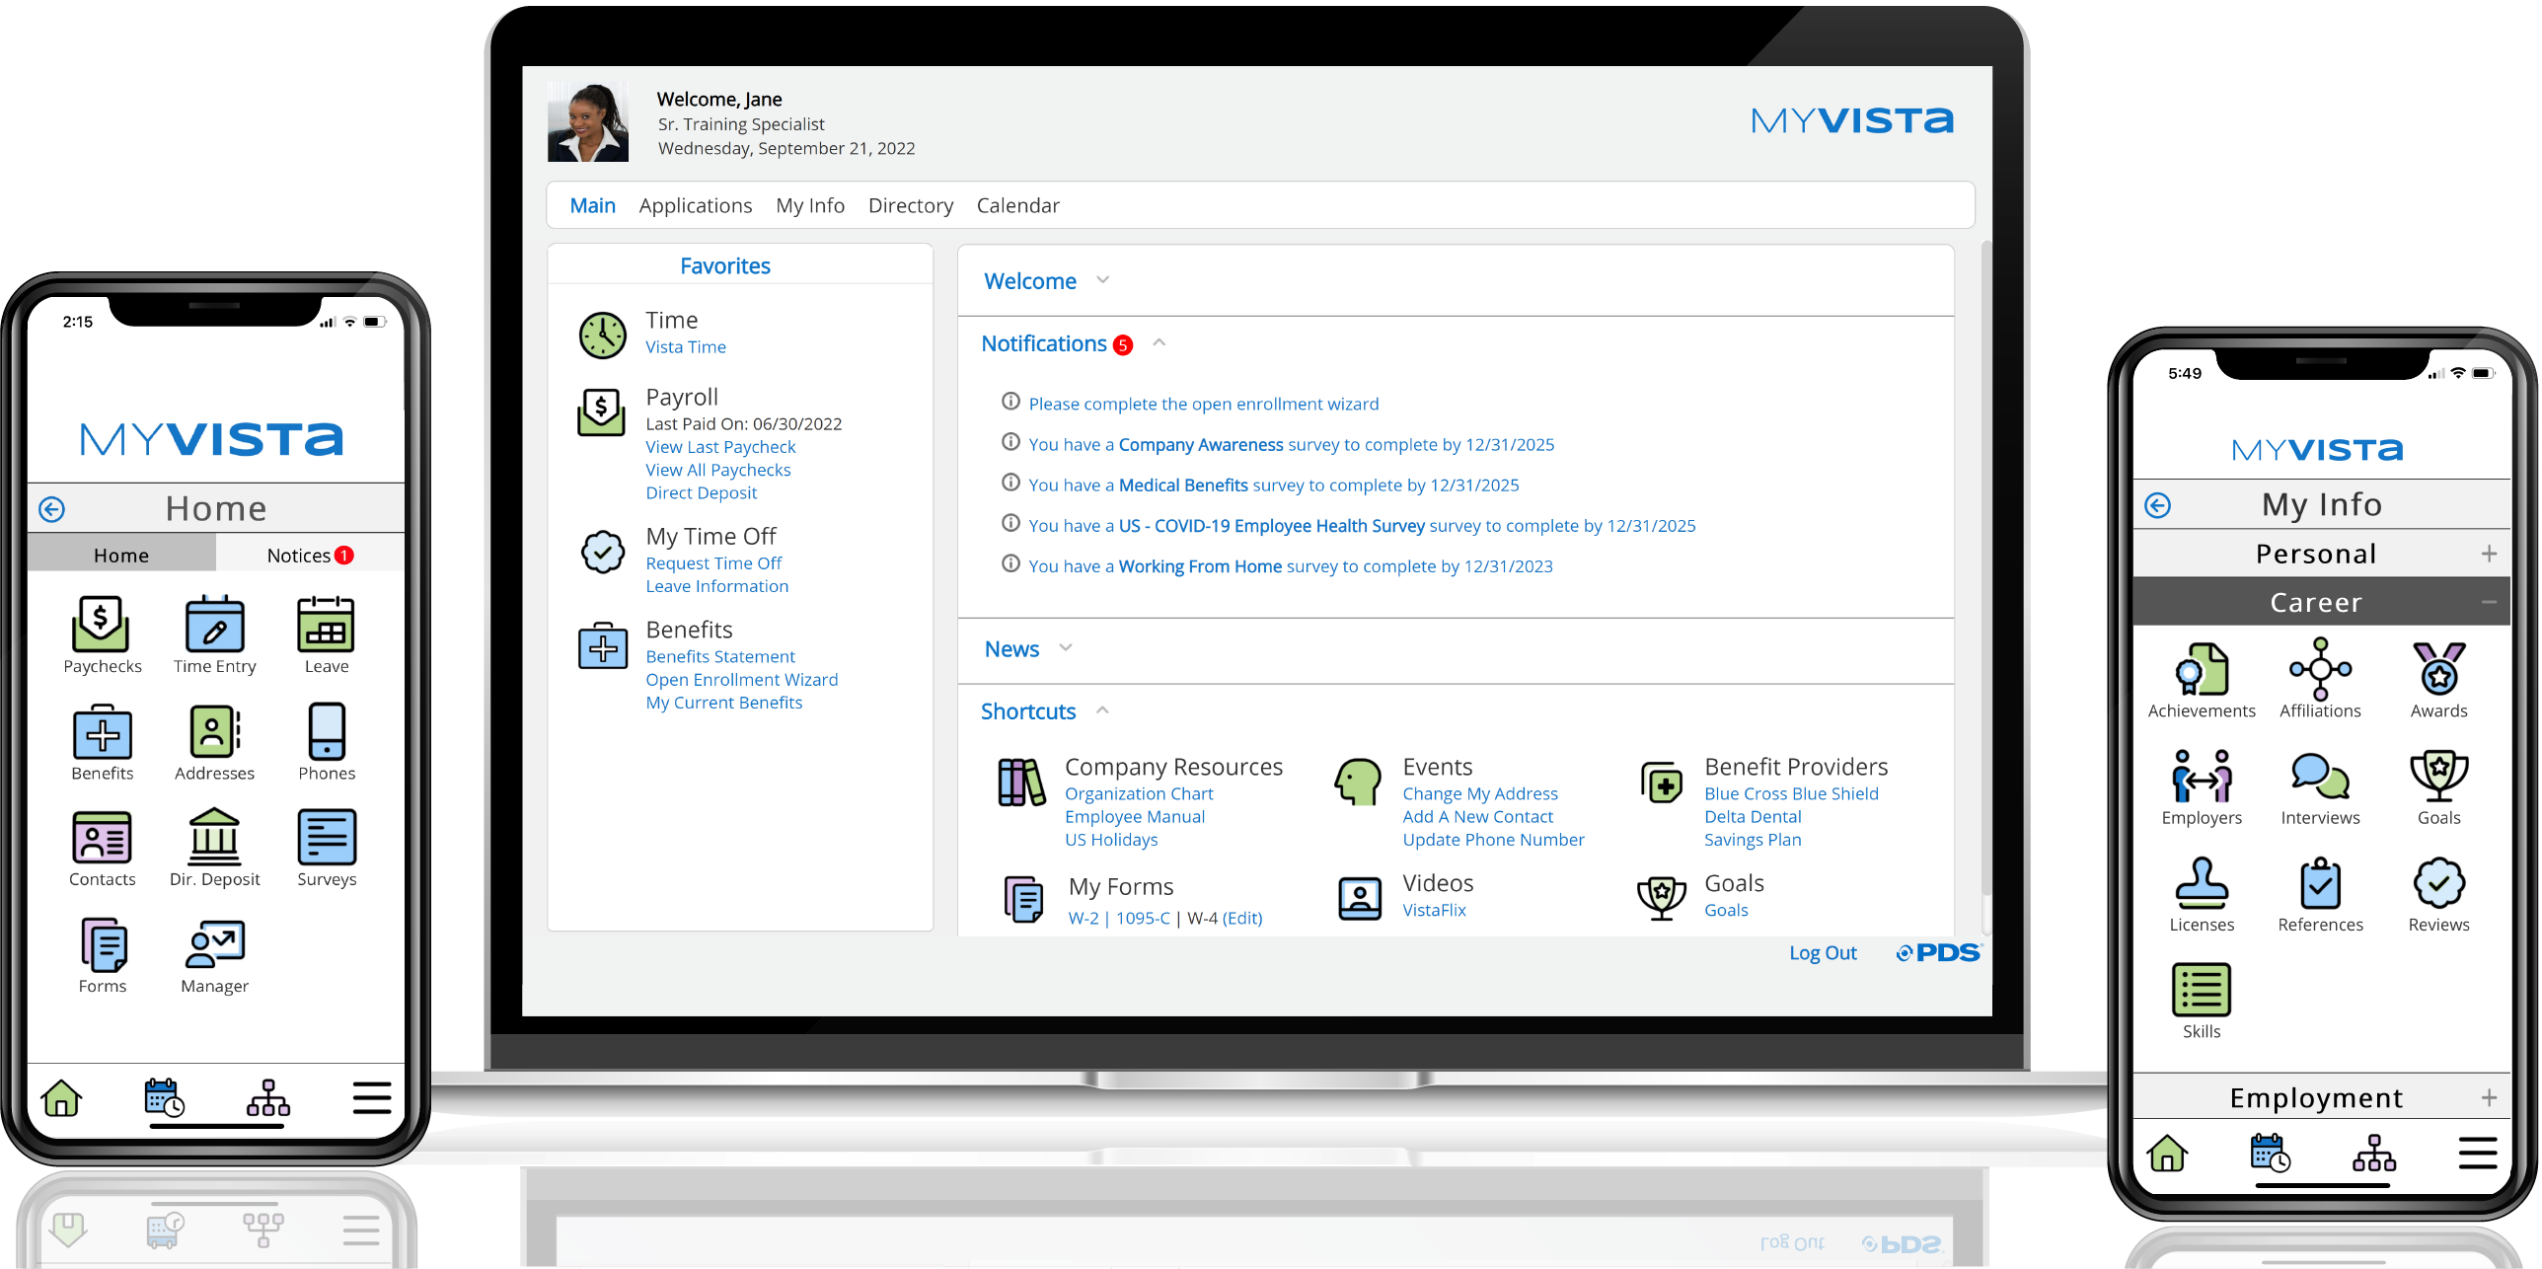Click the View Last Paycheck link

pos(720,447)
